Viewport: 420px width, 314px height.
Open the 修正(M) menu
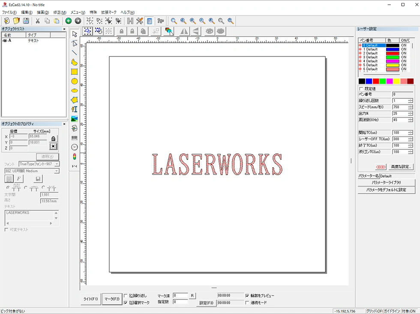click(60, 12)
